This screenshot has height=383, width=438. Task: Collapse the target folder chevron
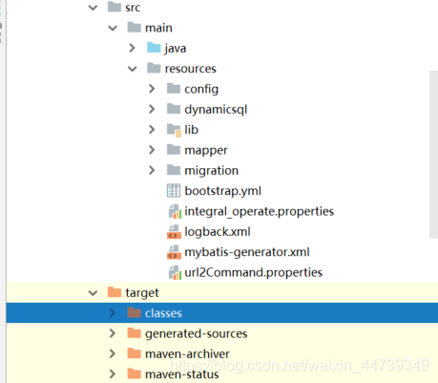pyautogui.click(x=93, y=292)
